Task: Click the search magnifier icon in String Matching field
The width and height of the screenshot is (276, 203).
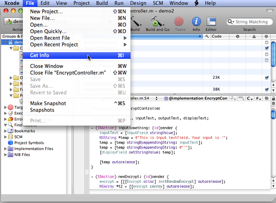Action: coord(231,22)
